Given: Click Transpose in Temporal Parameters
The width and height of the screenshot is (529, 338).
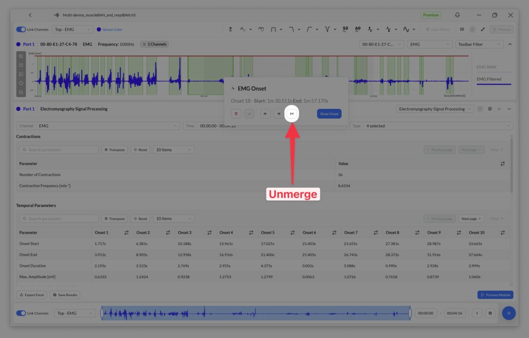Looking at the screenshot, I should click(x=115, y=218).
